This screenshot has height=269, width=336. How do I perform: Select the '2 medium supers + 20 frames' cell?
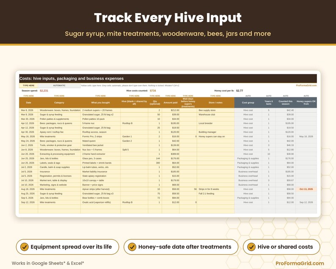click(x=100, y=110)
